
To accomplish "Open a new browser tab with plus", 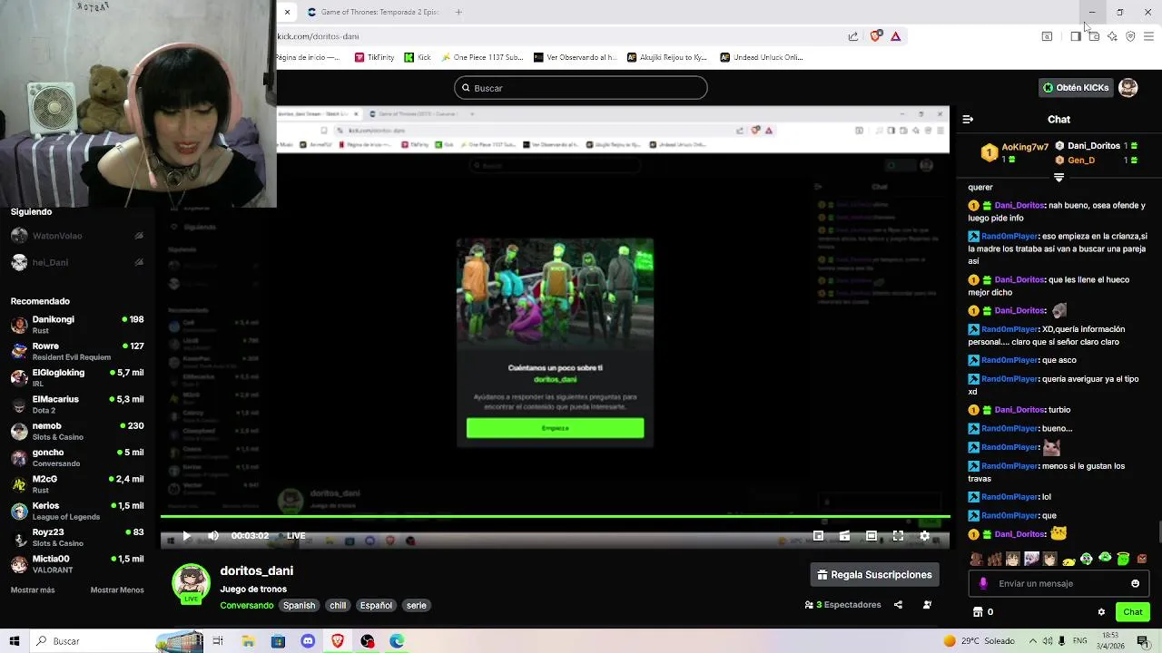I will point(458,12).
